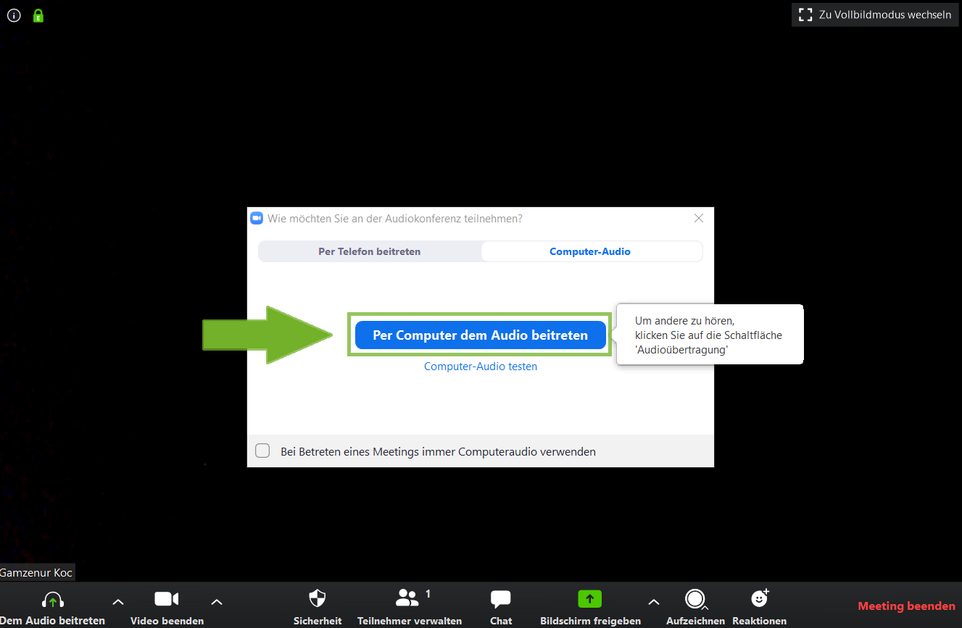Switch to fullscreen via Zu Vollbildmodus wechseln
Image resolution: width=962 pixels, height=628 pixels.
[x=874, y=14]
